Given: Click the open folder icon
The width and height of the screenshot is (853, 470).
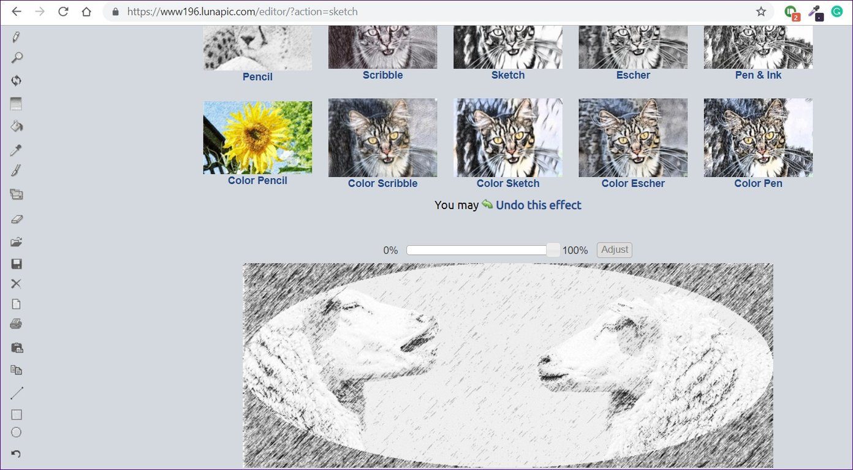Looking at the screenshot, I should (17, 241).
